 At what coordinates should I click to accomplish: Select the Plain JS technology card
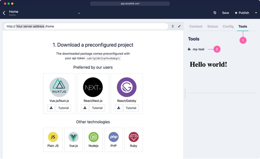click(53, 140)
